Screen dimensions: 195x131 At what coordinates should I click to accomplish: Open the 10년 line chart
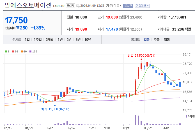coord(88,40)
